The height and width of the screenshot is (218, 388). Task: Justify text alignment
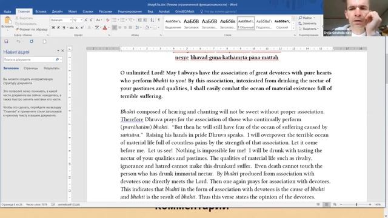130,27
